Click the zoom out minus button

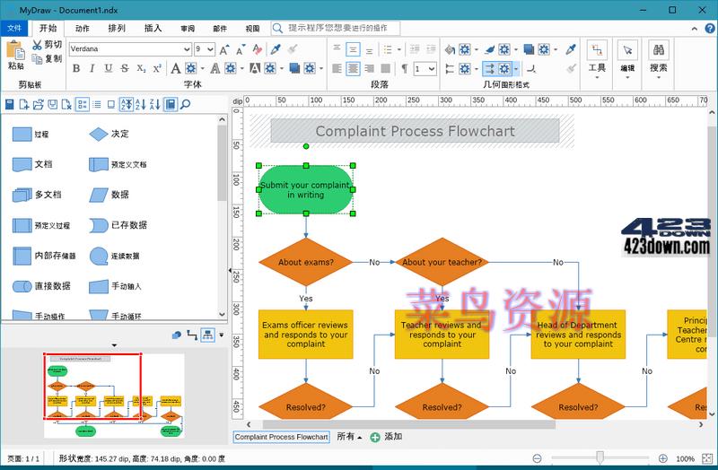tap(537, 458)
